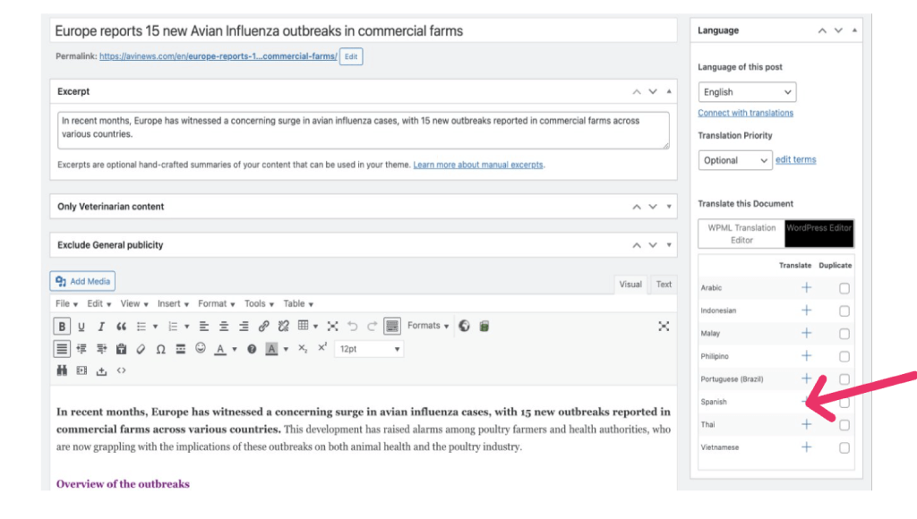Click plus icon to translate to Arabic

pyautogui.click(x=806, y=287)
